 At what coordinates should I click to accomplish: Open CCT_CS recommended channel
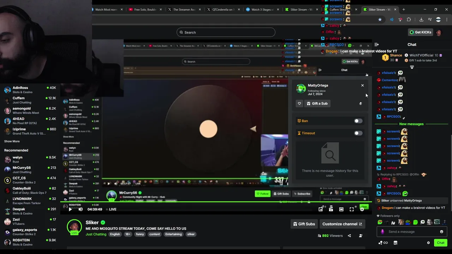pyautogui.click(x=30, y=180)
